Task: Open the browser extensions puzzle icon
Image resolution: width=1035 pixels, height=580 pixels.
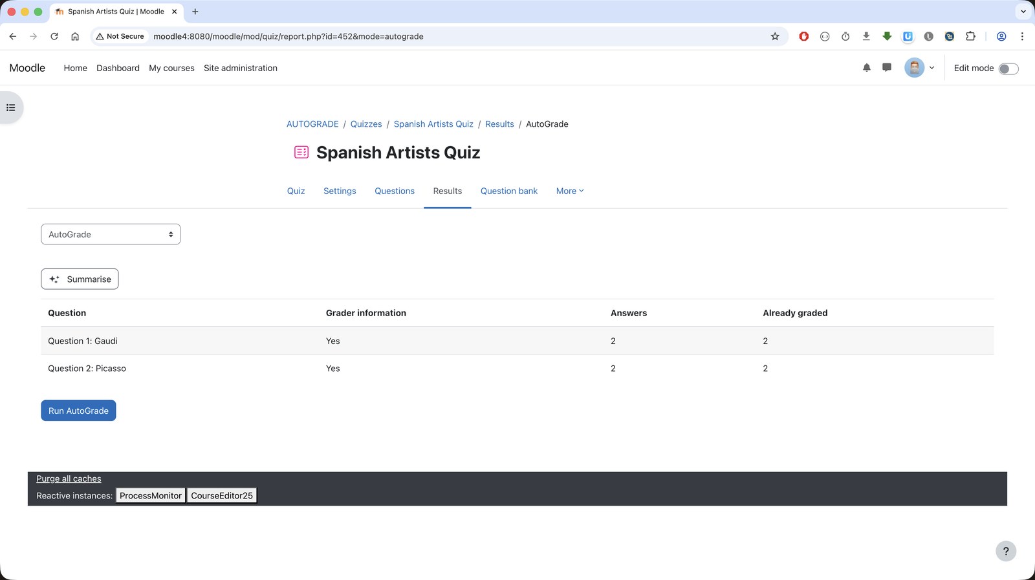Action: click(x=970, y=36)
